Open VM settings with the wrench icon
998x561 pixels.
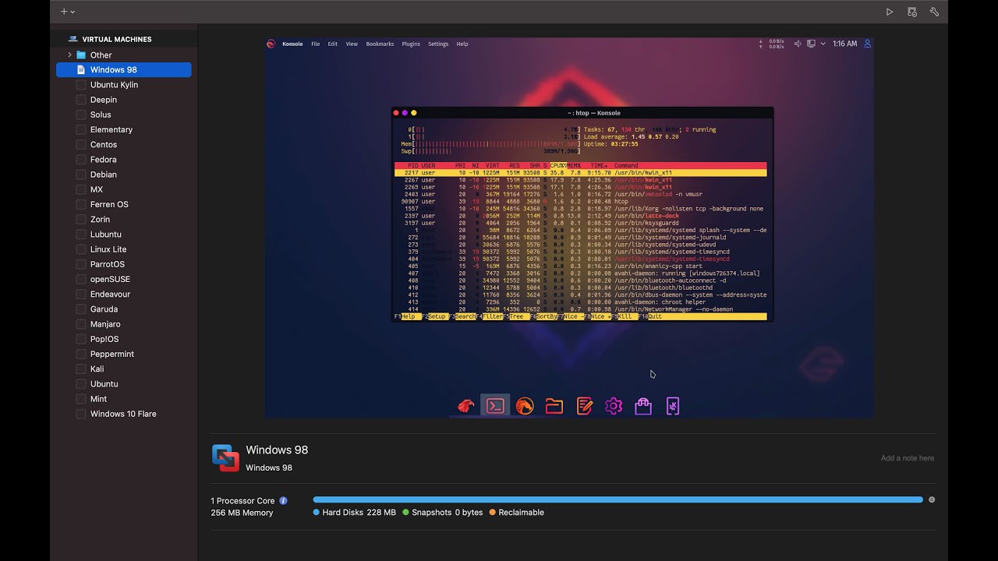[x=934, y=12]
